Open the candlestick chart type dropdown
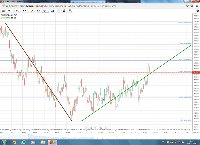The width and height of the screenshot is (200, 145). point(25,11)
